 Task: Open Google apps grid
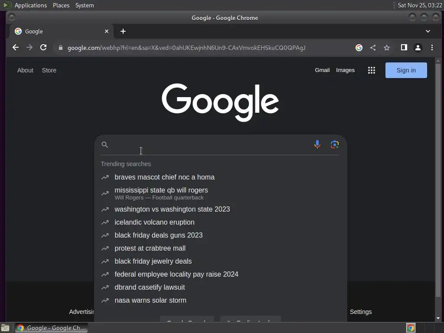click(372, 70)
